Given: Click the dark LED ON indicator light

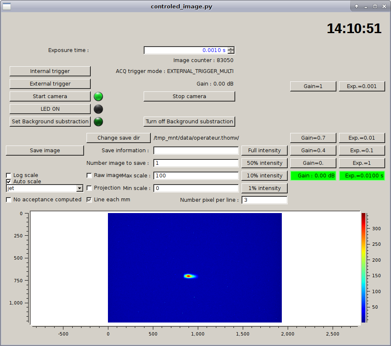Looking at the screenshot, I should tap(98, 109).
